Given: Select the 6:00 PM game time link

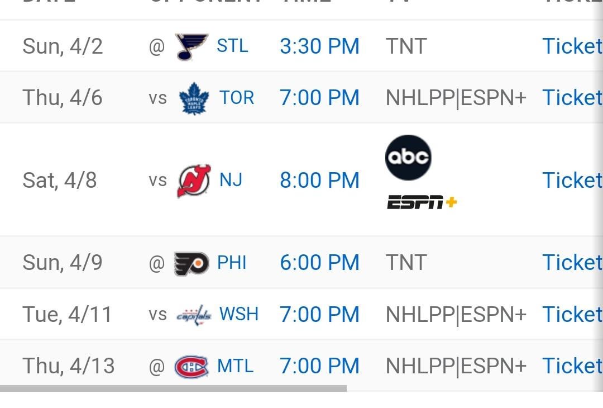Looking at the screenshot, I should point(319,263).
